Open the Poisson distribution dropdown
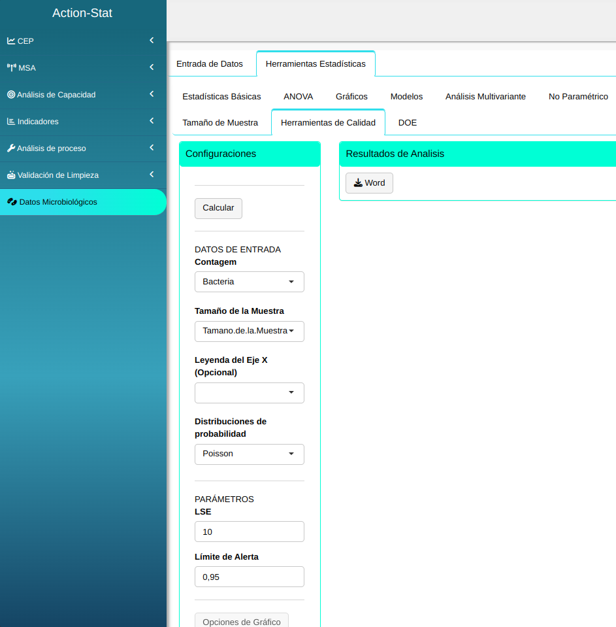 click(x=249, y=454)
